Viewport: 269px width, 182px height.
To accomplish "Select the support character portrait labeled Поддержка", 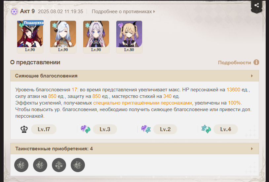I will (x=30, y=37).
